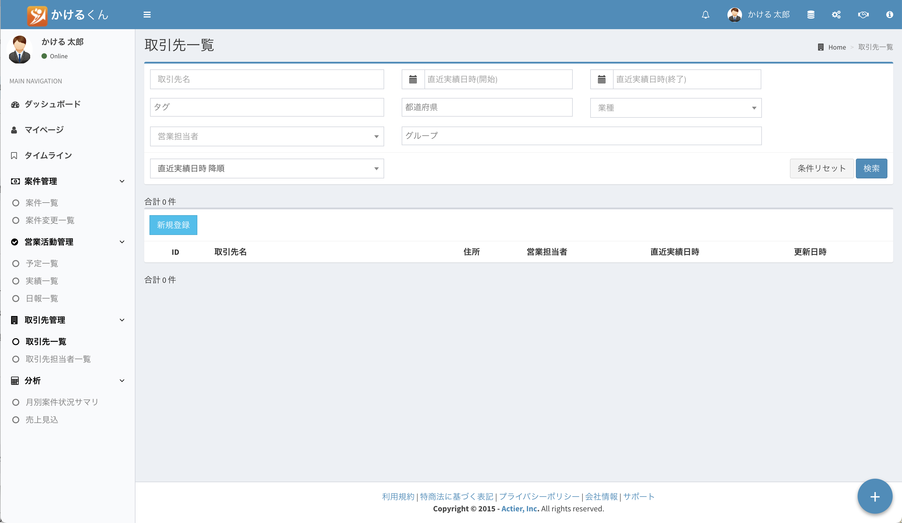Collapse 分析 section chevron
The height and width of the screenshot is (523, 902).
pyautogui.click(x=122, y=381)
